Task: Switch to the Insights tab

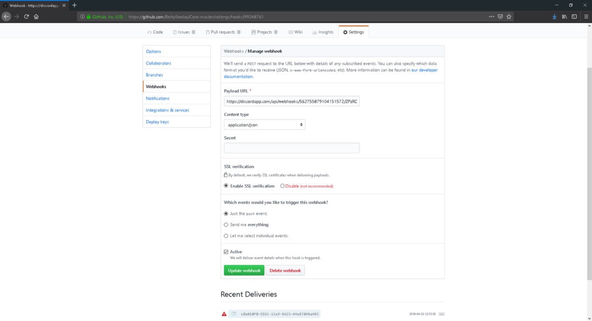Action: 323,32
